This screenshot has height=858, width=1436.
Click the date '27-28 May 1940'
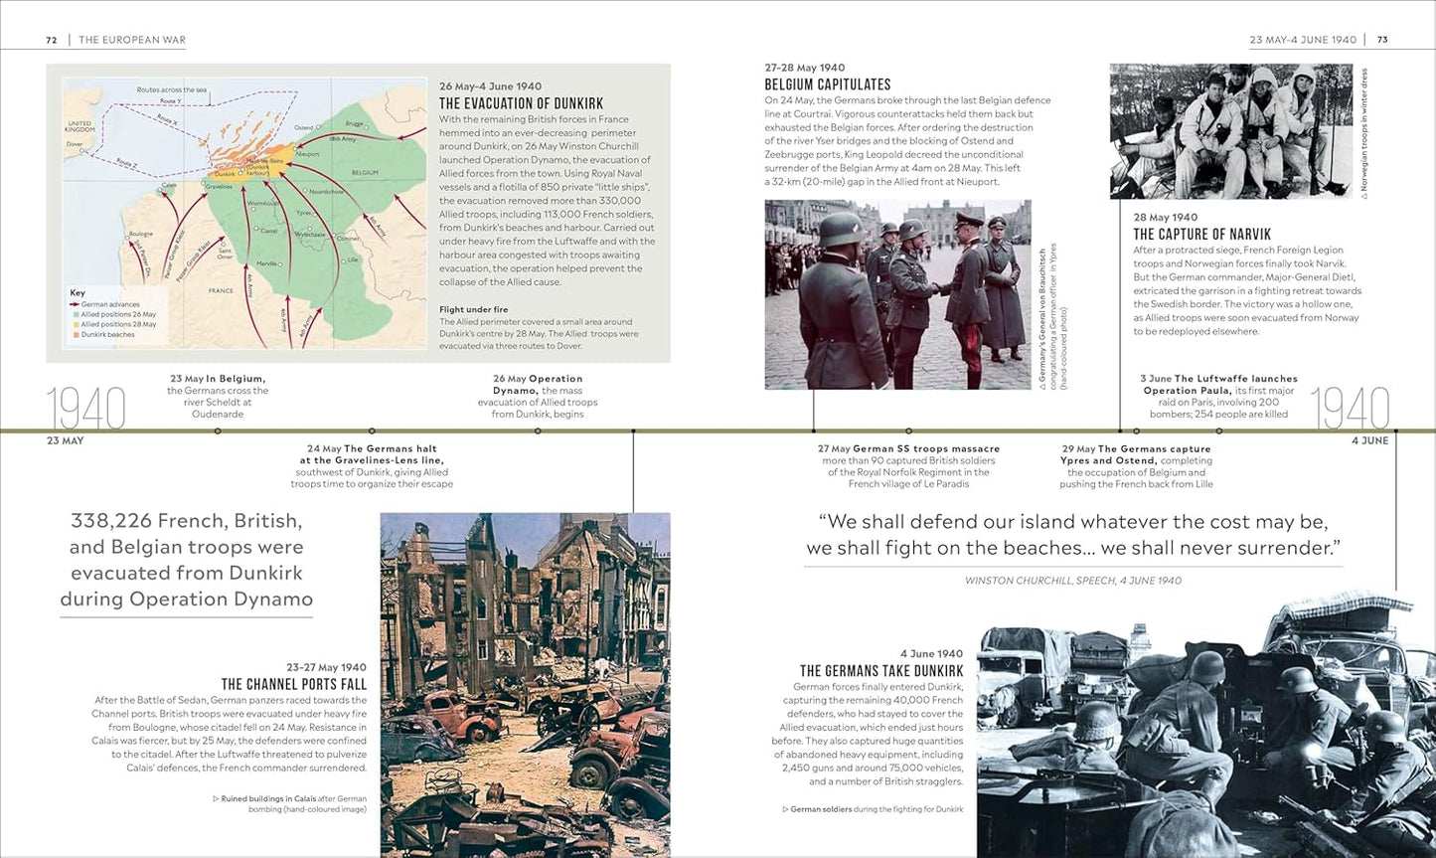click(x=804, y=68)
